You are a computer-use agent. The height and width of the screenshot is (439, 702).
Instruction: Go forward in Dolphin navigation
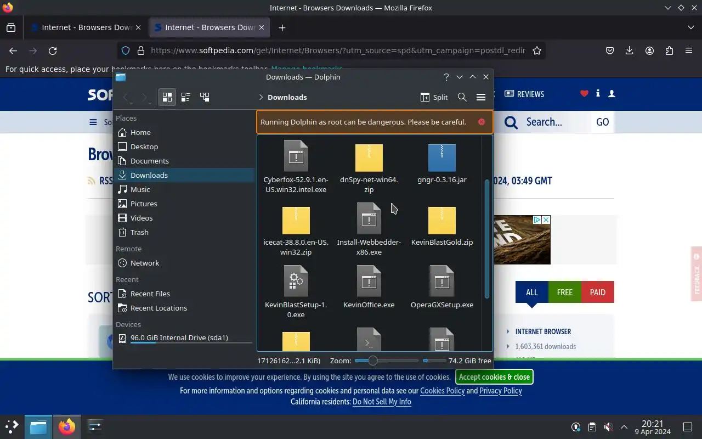[x=145, y=97]
